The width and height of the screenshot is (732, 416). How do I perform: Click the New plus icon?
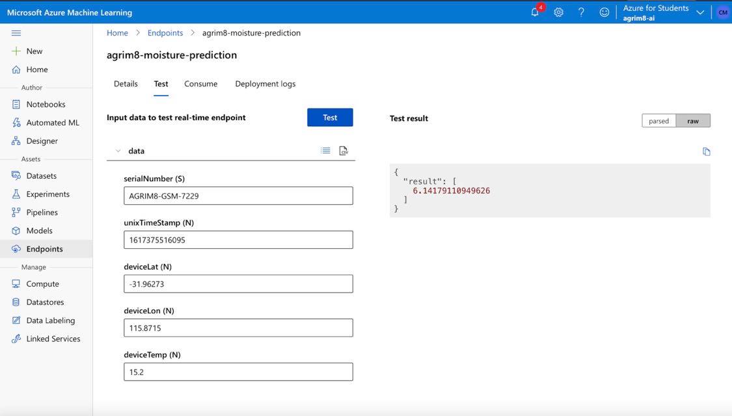click(x=16, y=51)
